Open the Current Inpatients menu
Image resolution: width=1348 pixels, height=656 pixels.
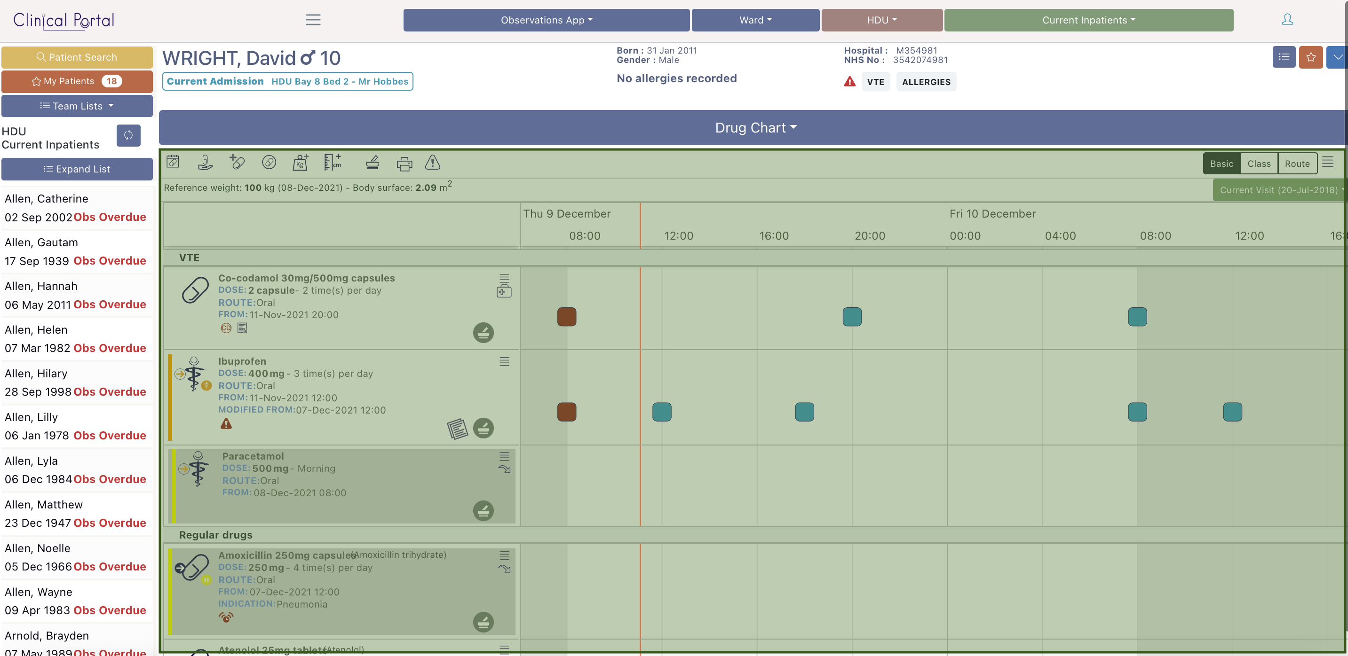(x=1088, y=20)
